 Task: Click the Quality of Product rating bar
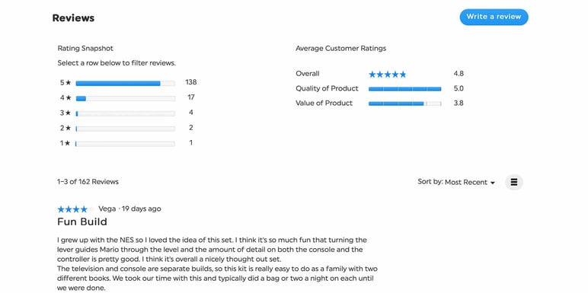click(x=404, y=89)
